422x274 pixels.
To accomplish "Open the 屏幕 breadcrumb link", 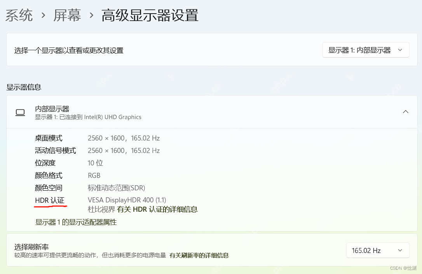I will [x=67, y=15].
